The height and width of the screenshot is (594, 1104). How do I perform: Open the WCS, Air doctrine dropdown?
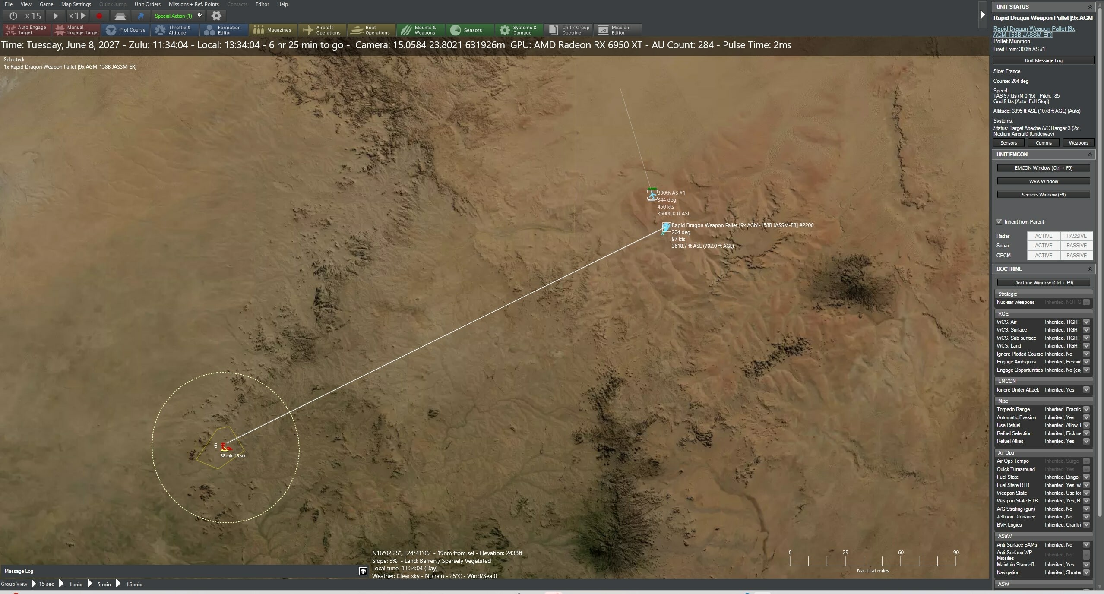coord(1086,322)
